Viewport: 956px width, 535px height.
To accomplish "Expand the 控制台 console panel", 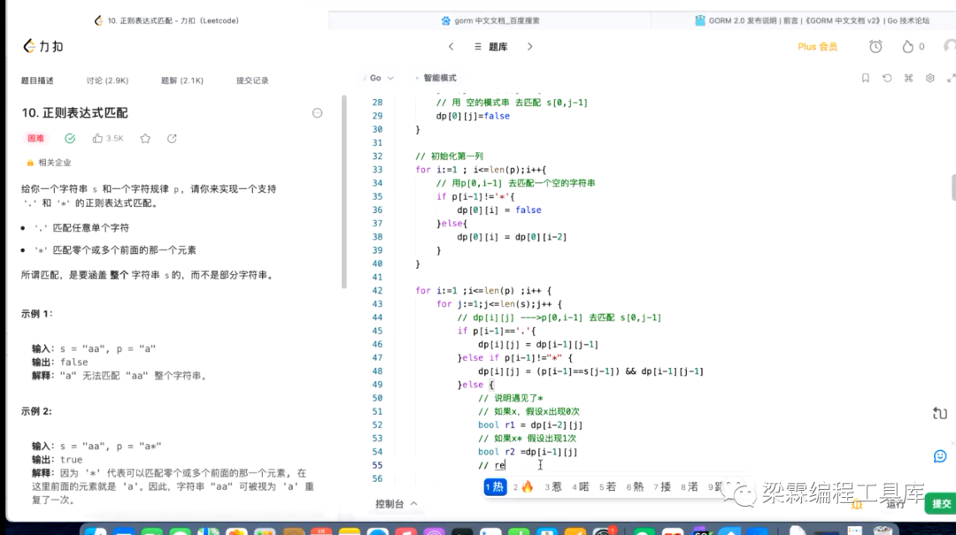I will pyautogui.click(x=395, y=503).
